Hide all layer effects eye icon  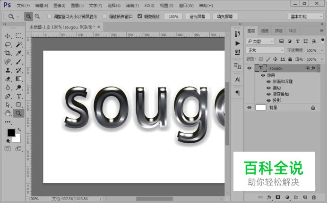click(x=263, y=75)
